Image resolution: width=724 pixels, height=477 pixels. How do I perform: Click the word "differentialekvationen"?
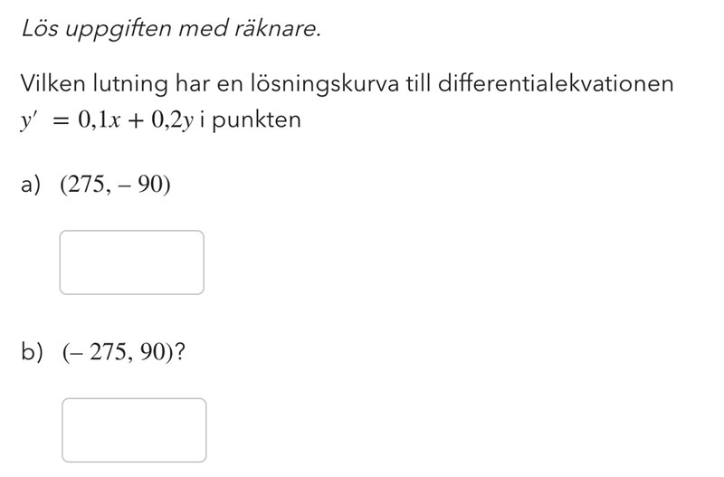[556, 84]
